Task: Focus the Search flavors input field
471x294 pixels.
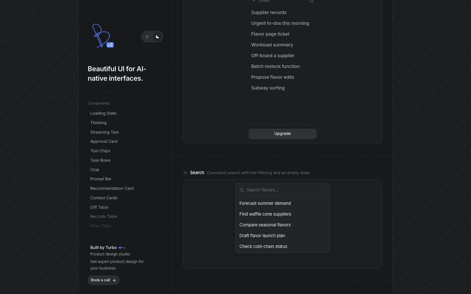Action: click(283, 190)
